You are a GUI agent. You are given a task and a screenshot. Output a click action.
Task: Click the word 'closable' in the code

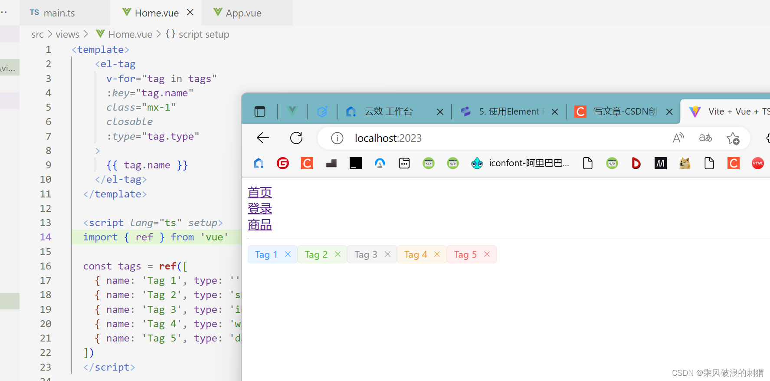[130, 122]
